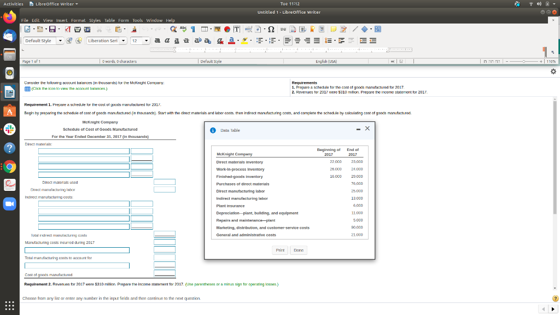Toggle italic formatting
Screen dimensions: 560x315
(168, 39)
